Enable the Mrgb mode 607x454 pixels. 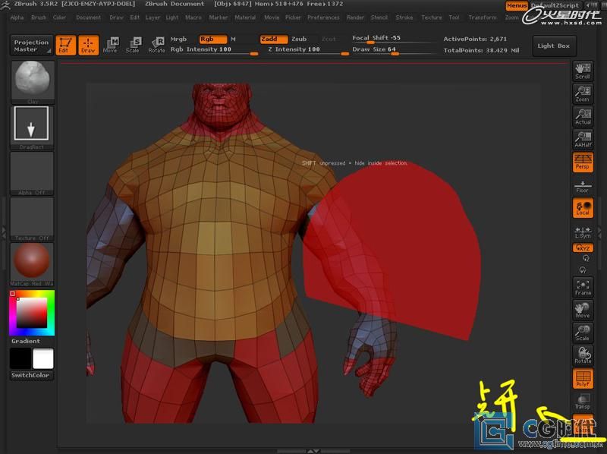coord(178,39)
